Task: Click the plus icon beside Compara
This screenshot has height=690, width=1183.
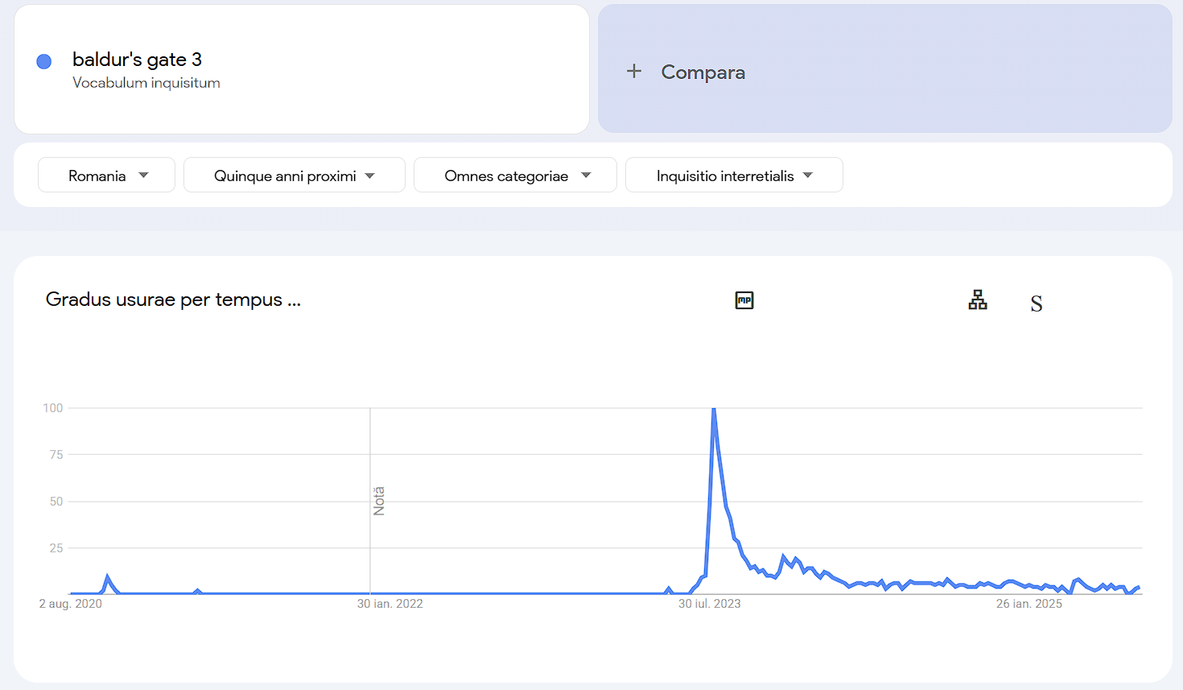Action: click(634, 72)
